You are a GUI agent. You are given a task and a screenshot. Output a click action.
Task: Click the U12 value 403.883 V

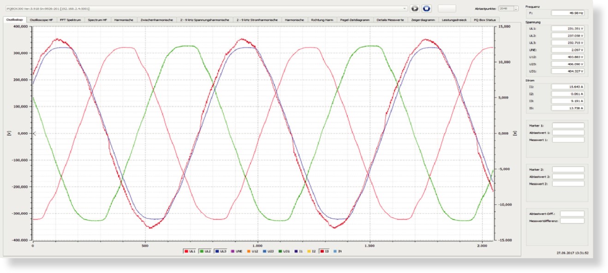(568, 57)
